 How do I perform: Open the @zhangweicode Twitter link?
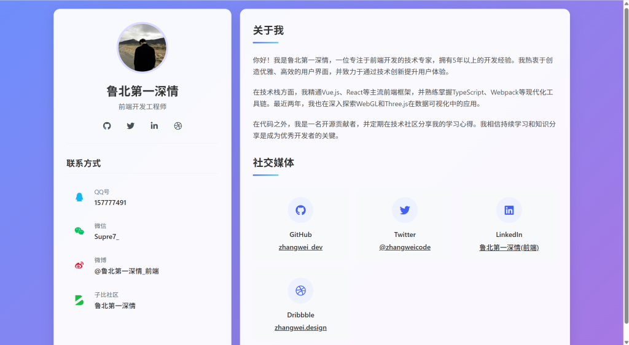click(x=405, y=247)
